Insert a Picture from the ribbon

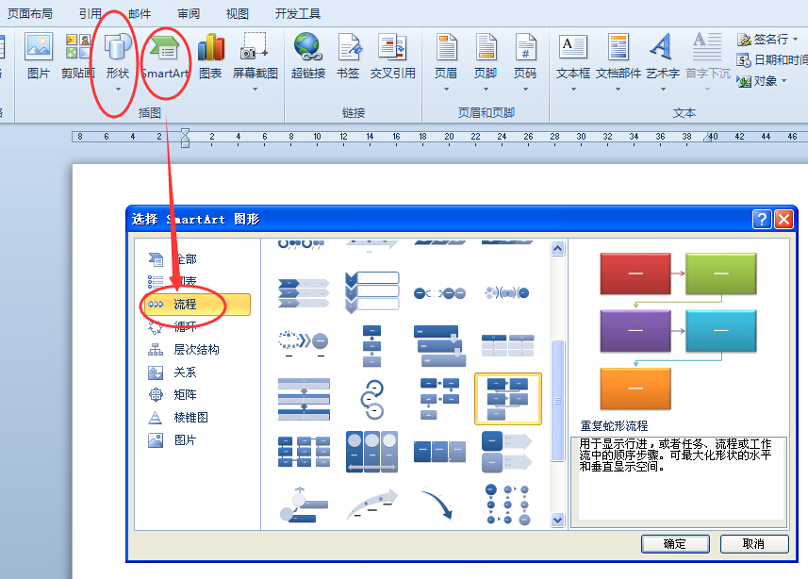(x=38, y=56)
